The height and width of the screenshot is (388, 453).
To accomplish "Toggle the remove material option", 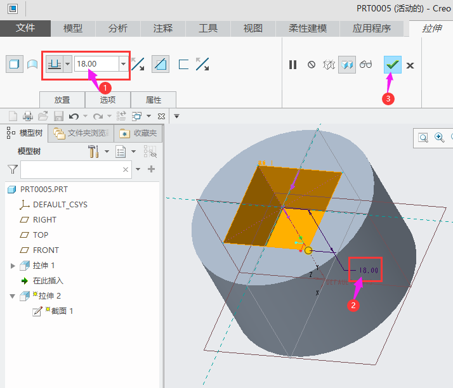I will (x=161, y=64).
